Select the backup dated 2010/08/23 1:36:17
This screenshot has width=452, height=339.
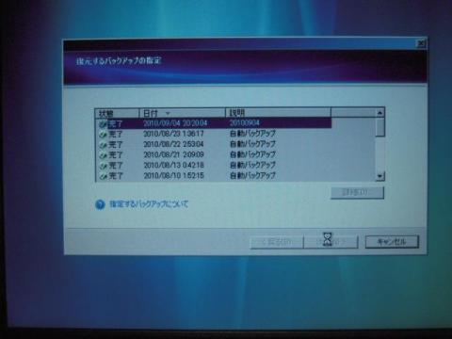tap(214, 134)
